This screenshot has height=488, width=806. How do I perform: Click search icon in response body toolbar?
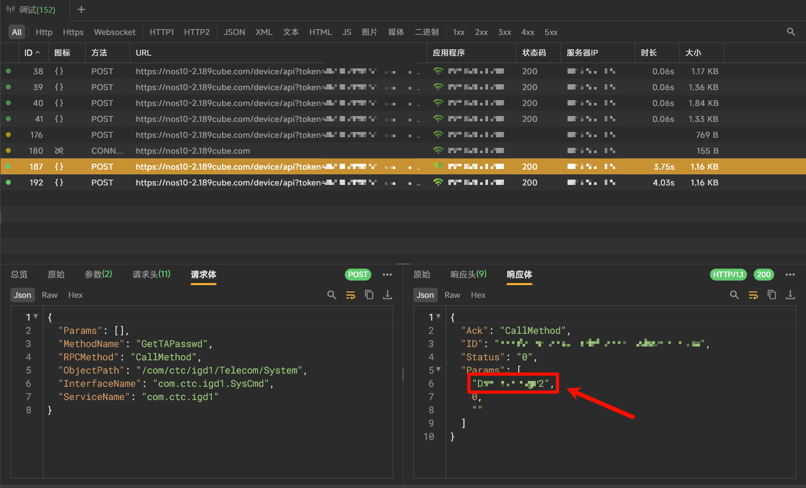(x=734, y=295)
